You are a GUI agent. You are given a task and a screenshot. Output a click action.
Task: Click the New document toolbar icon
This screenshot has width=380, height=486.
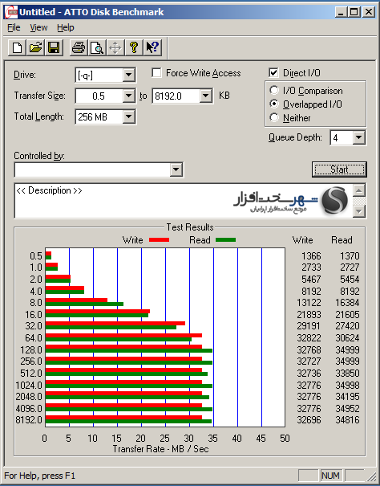click(17, 47)
